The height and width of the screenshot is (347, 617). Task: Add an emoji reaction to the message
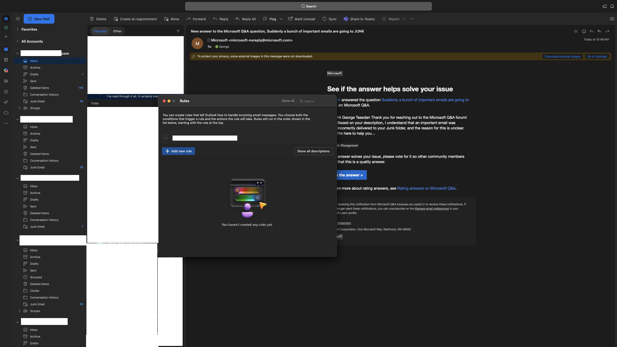[584, 31]
